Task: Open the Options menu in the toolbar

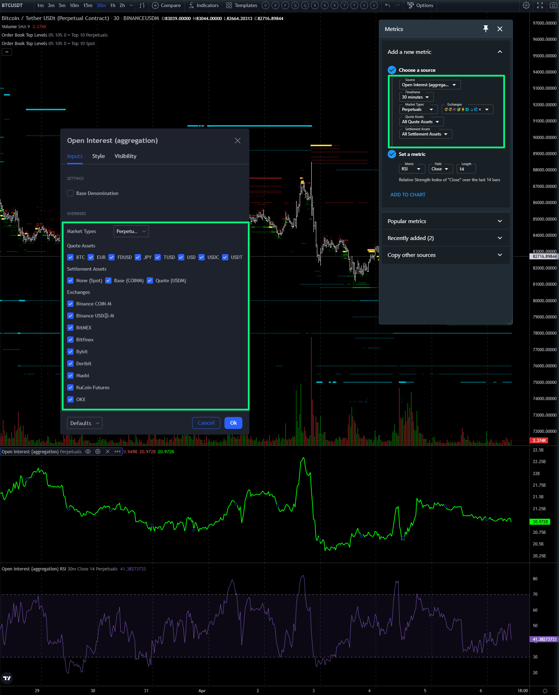Action: (420, 5)
